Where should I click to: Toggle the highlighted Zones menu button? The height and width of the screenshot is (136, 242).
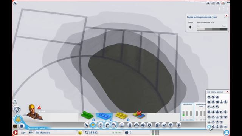pyautogui.click(x=93, y=125)
